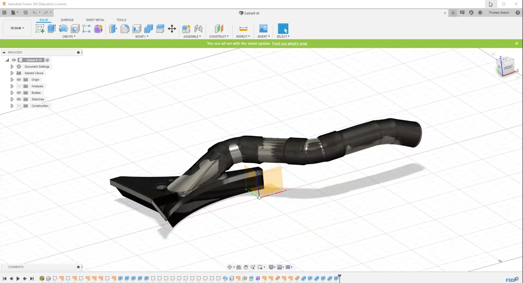
Task: Open the DESIGN workspace dropdown
Action: 17,28
